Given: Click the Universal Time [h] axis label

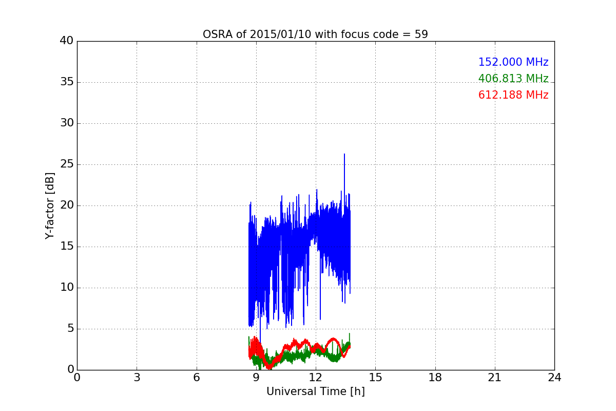Looking at the screenshot, I should (x=315, y=391).
